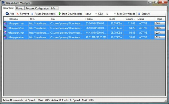Click the ACTIVE status of htlfaap.part1.rar
Screen dimensions: 169x104
click(x=143, y=23)
